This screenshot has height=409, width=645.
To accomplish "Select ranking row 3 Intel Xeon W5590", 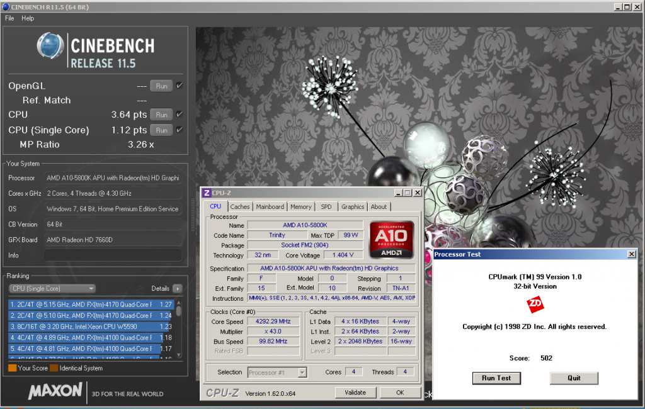I will [x=91, y=327].
